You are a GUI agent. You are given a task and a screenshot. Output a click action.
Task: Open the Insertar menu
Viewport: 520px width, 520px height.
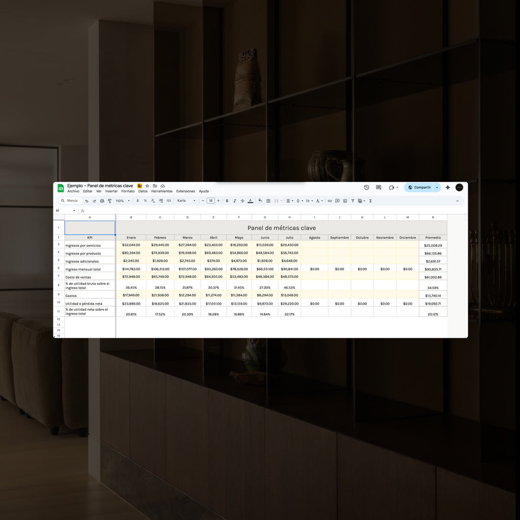(x=111, y=191)
